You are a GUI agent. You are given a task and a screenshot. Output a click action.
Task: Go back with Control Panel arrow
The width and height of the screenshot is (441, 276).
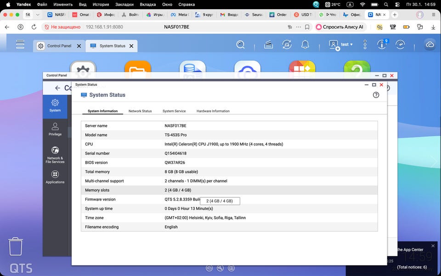tap(57, 88)
